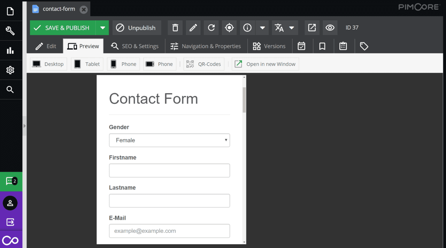Click the logout icon in sidebar
Viewport: 446px width, 248px height.
pyautogui.click(x=10, y=222)
